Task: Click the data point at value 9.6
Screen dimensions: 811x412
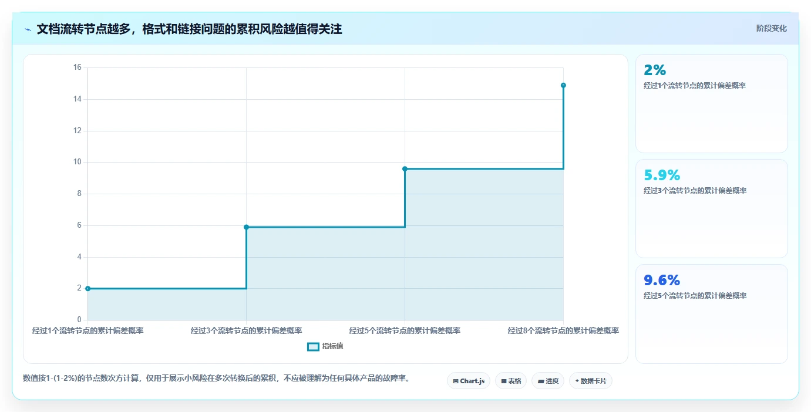Action: pyautogui.click(x=405, y=169)
